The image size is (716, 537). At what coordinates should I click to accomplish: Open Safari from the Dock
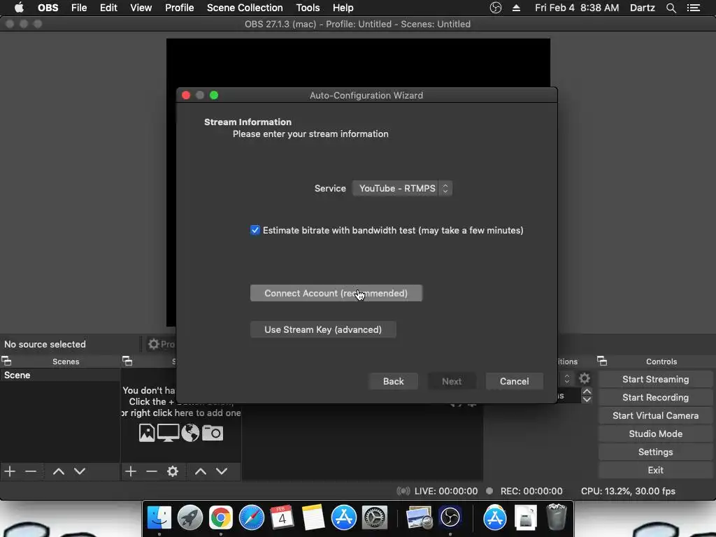[252, 518]
